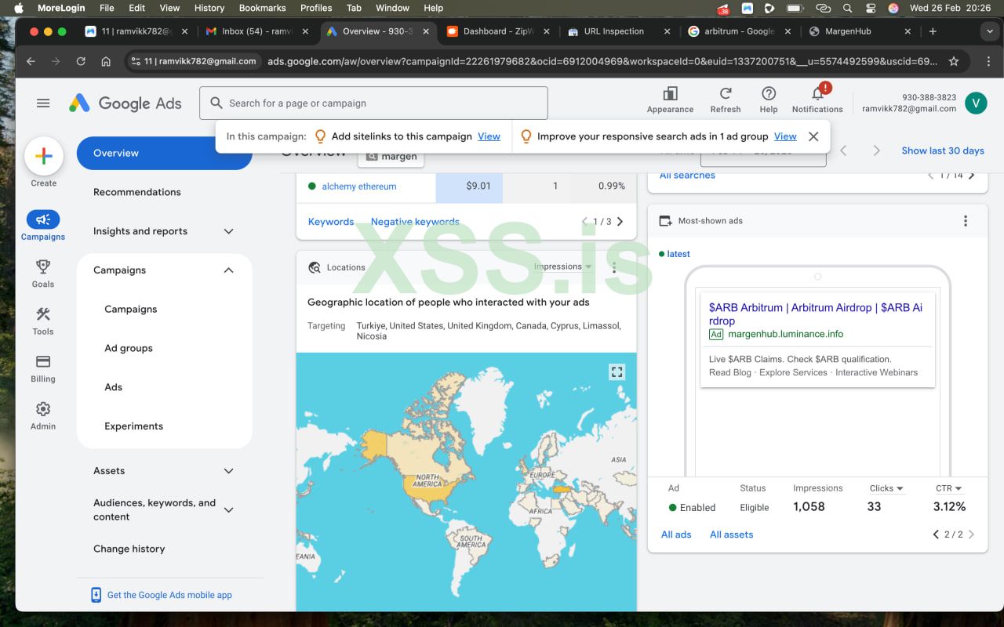Open the Bookmarks menu in menu bar
Image resolution: width=1004 pixels, height=627 pixels.
(x=262, y=8)
